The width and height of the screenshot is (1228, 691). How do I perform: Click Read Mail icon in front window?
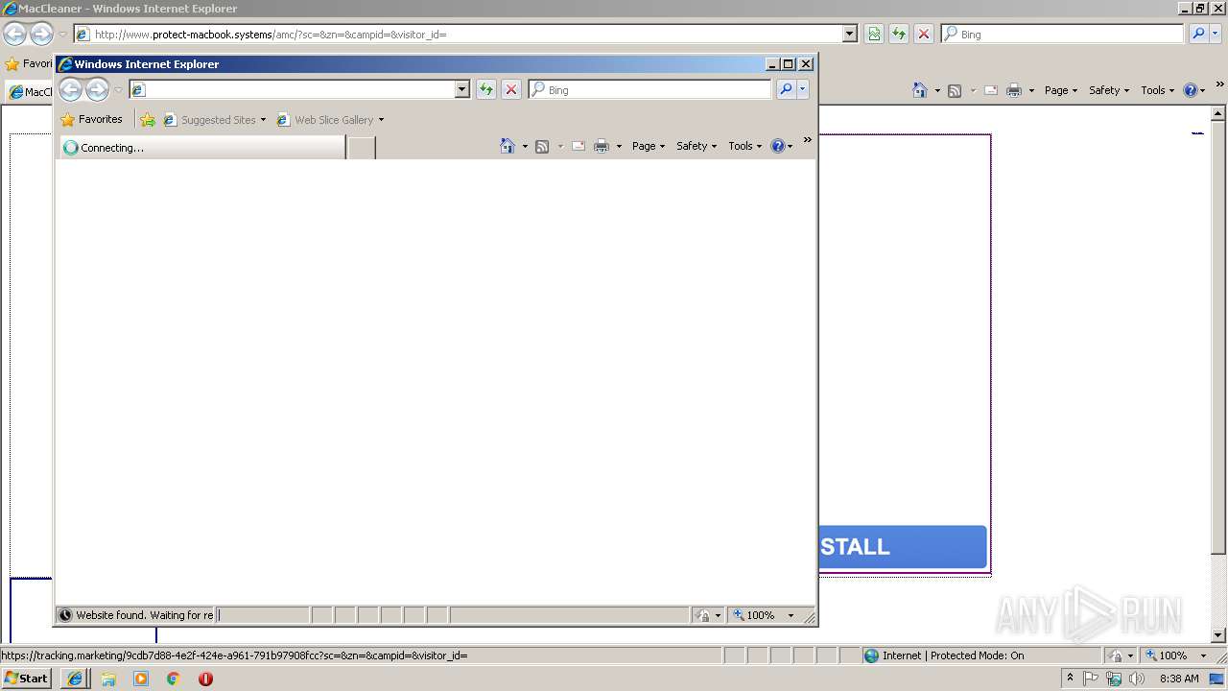(x=579, y=146)
